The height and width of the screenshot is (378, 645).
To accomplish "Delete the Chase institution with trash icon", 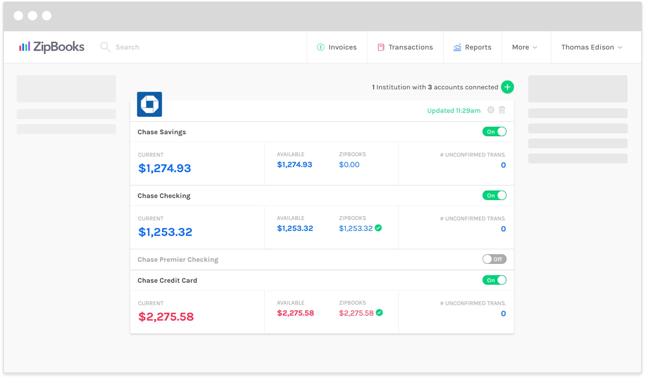I will point(502,110).
